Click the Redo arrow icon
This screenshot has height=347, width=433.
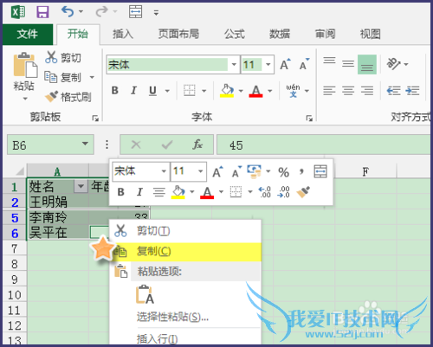pos(101,12)
